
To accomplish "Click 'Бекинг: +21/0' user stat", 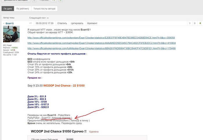I will [x=9, y=50].
